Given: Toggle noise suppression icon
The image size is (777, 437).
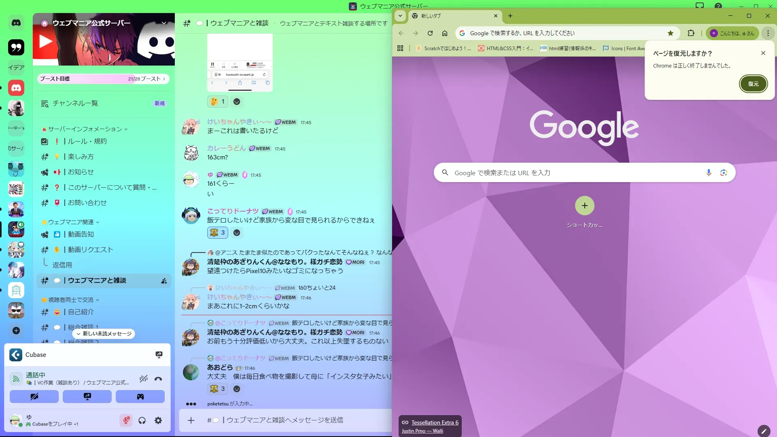Looking at the screenshot, I should pos(143,379).
